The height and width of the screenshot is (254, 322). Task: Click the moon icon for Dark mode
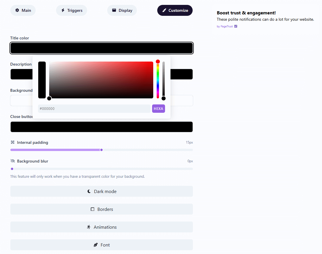(x=89, y=191)
